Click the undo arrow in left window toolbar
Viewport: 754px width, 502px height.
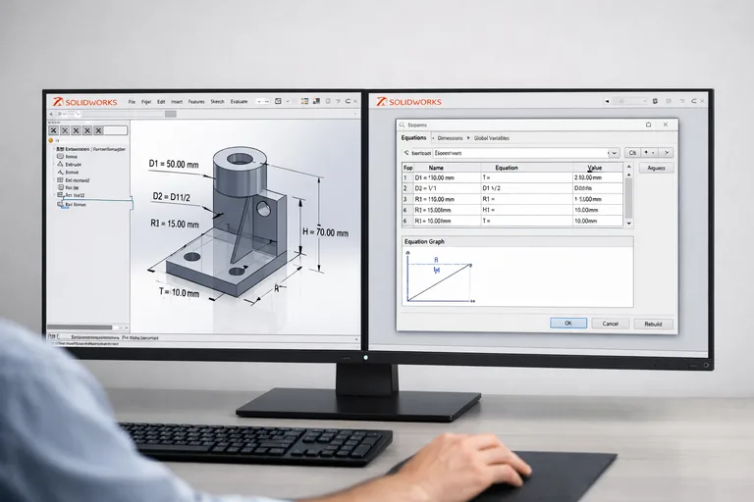click(338, 101)
